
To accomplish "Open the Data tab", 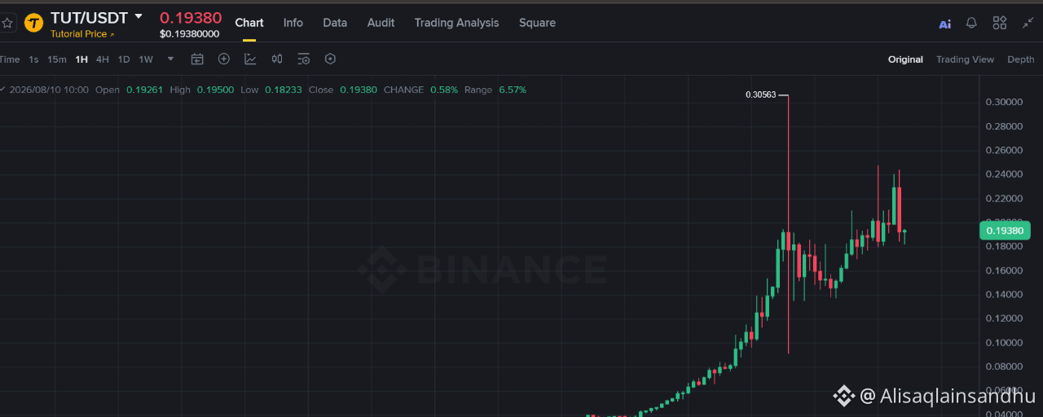I will point(335,23).
